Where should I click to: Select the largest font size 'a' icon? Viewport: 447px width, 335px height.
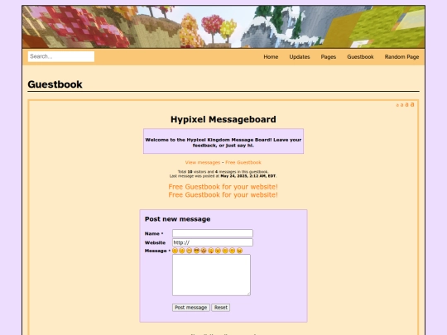(x=412, y=104)
